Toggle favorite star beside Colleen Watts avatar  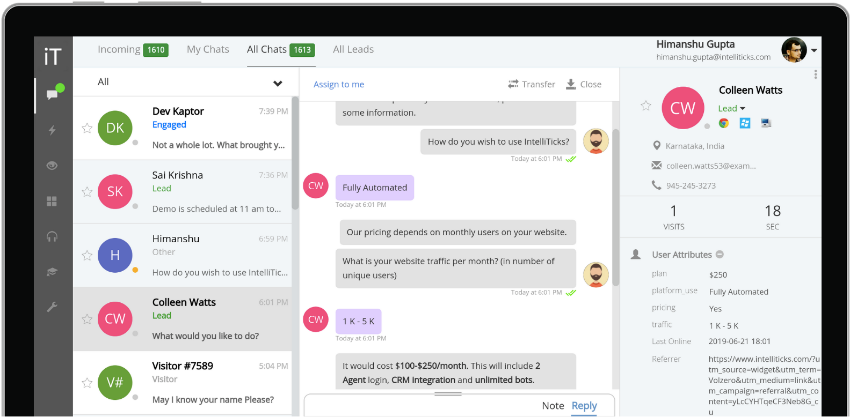coord(646,106)
